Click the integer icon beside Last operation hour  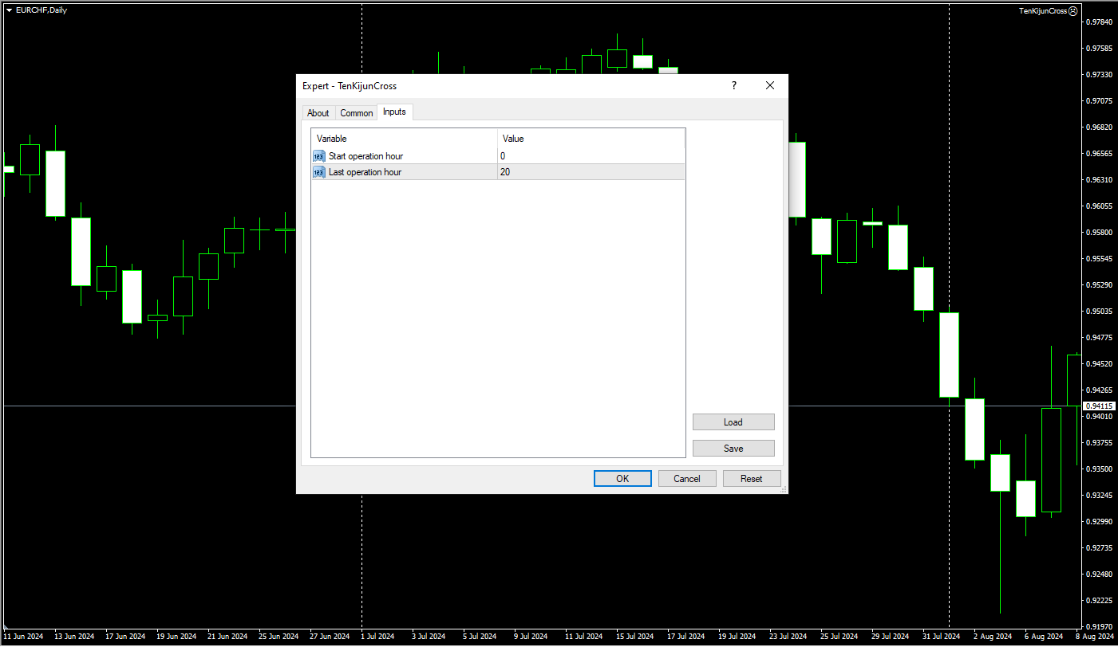point(319,172)
